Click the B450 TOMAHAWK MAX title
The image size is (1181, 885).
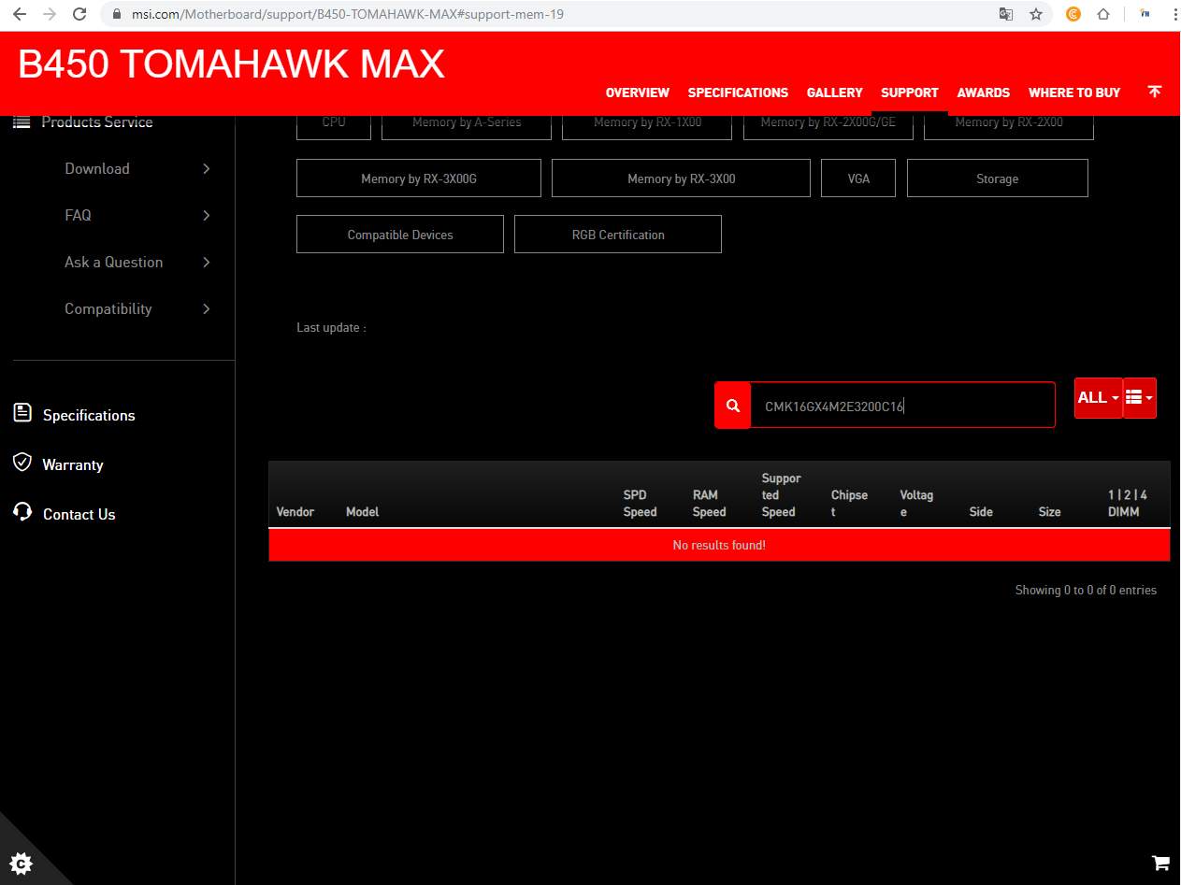point(231,64)
